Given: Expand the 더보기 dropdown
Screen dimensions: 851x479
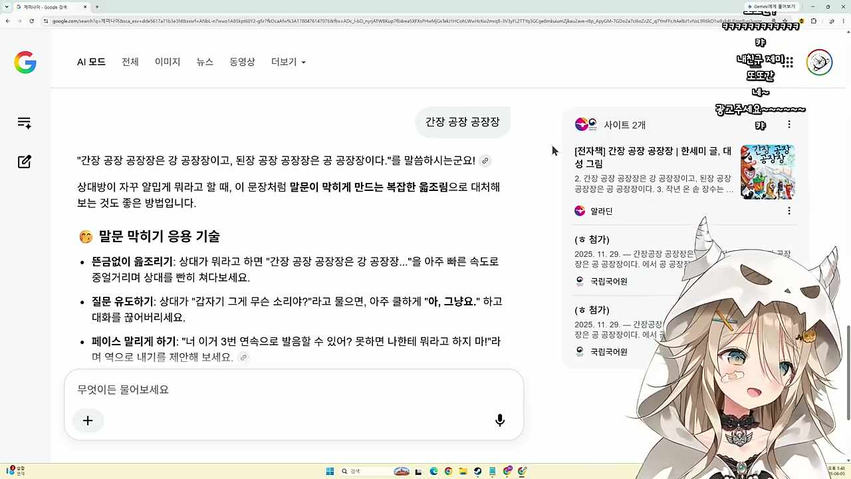Looking at the screenshot, I should coord(289,62).
